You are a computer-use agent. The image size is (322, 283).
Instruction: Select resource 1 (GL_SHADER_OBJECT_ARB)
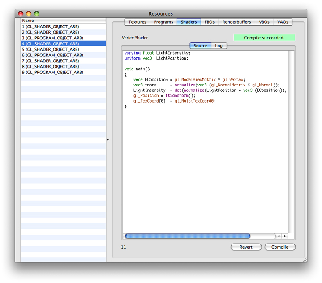(50, 27)
